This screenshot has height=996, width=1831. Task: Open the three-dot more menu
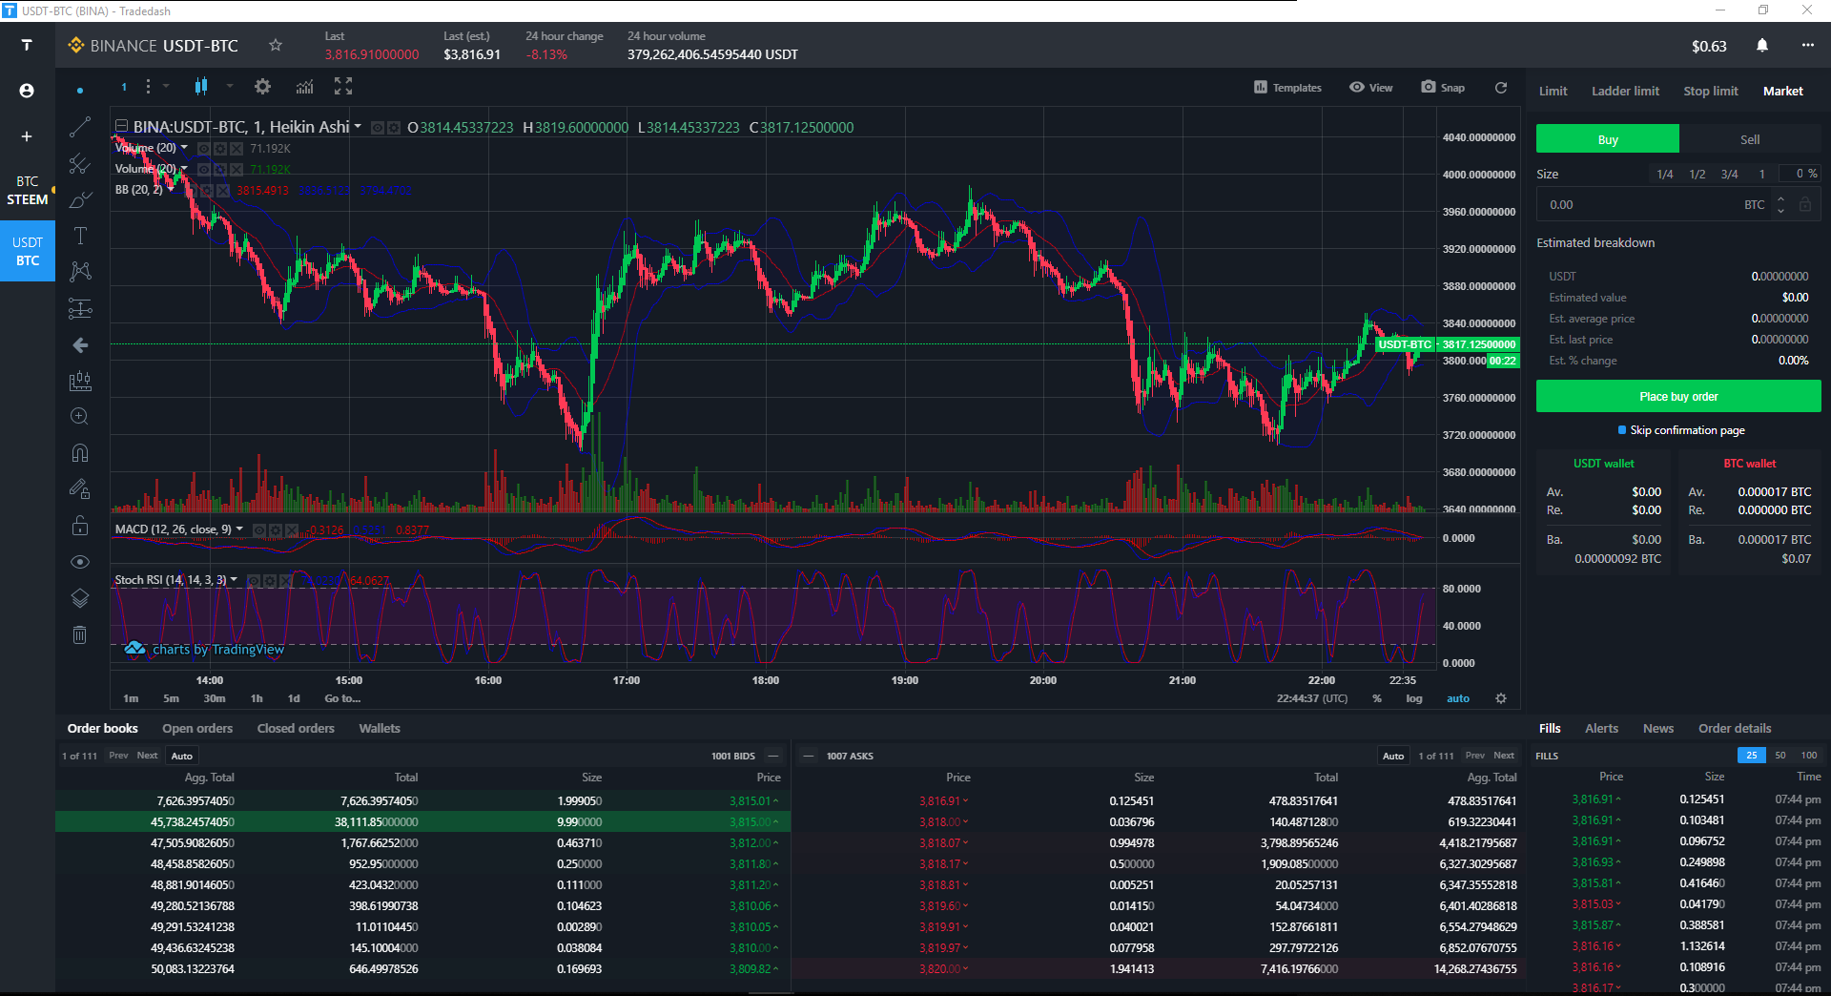tap(1808, 46)
